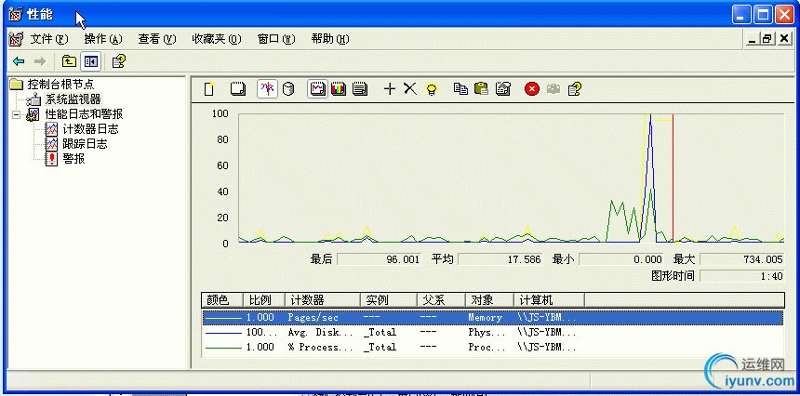The width and height of the screenshot is (800, 396).
Task: Click the 最后 value field 96.001
Action: pos(380,259)
